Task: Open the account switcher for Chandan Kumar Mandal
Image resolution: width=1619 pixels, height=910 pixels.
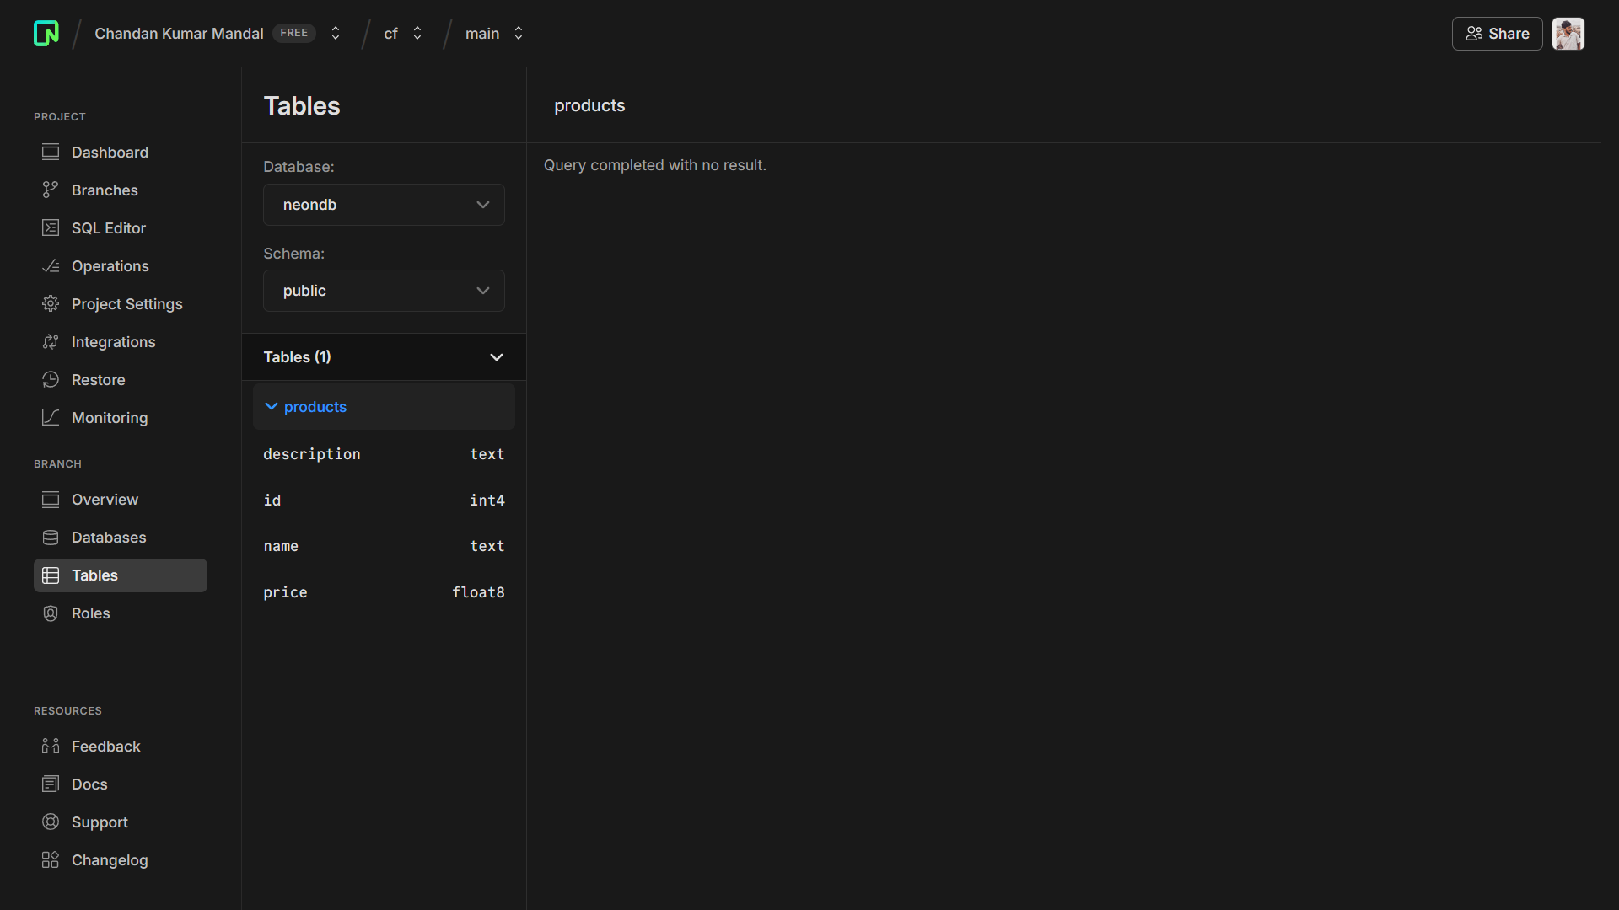Action: (x=336, y=34)
